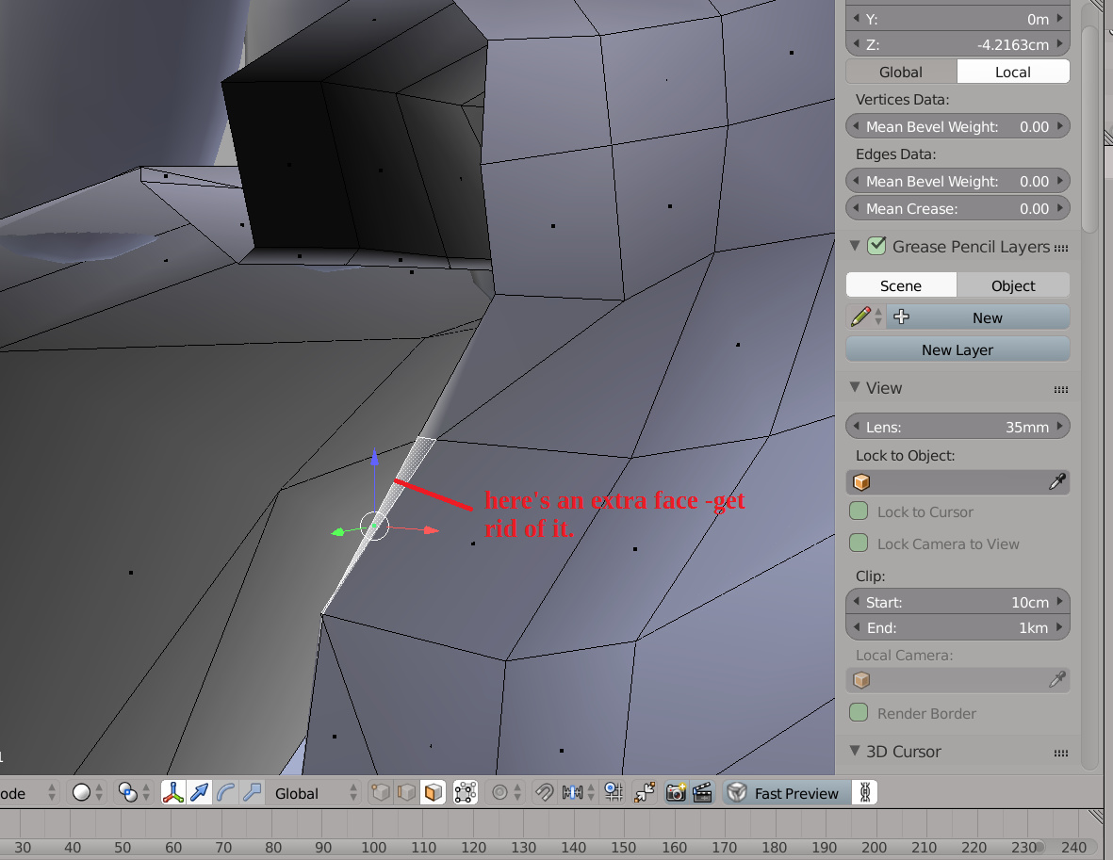
Task: Click the snap target grid icon
Action: 614,792
